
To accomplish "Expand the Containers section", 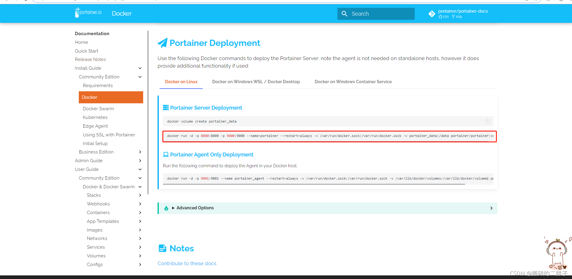I will coord(140,213).
